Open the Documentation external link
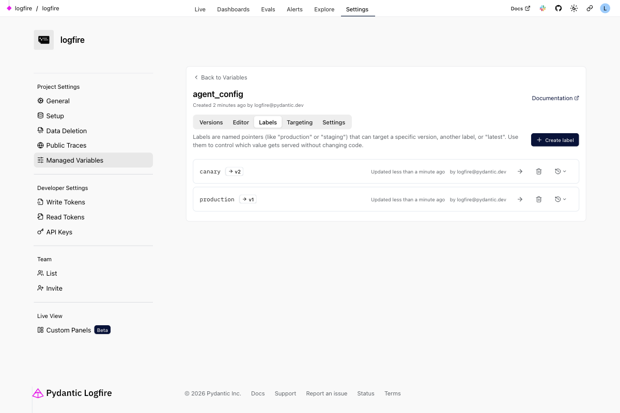This screenshot has height=413, width=620. point(555,98)
